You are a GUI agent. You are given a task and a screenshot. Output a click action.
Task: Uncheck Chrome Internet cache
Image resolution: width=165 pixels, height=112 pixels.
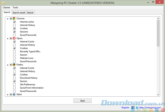pyautogui.click(x=14, y=22)
